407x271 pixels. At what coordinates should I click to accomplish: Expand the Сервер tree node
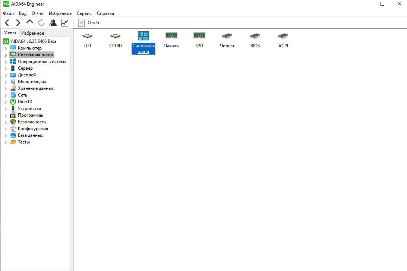click(6, 69)
